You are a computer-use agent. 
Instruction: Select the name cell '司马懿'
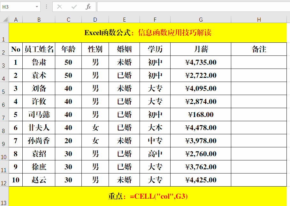click(x=39, y=114)
